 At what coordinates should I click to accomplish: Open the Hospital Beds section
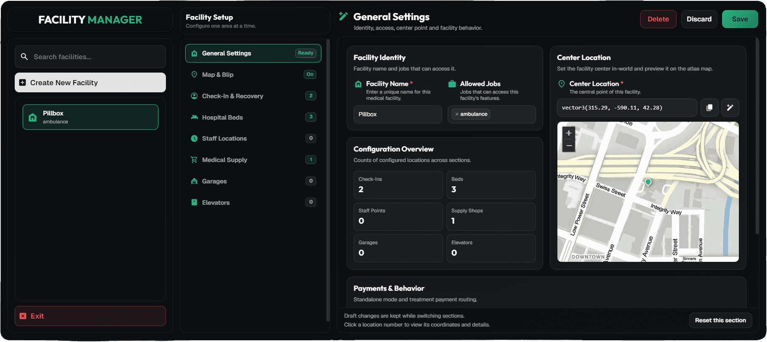coord(253,117)
